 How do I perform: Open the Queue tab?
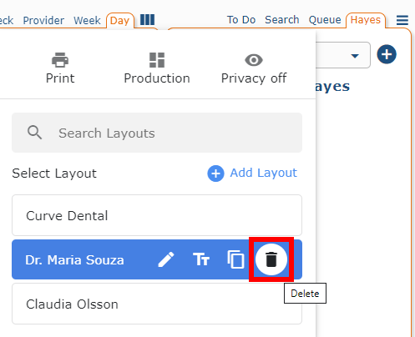325,20
